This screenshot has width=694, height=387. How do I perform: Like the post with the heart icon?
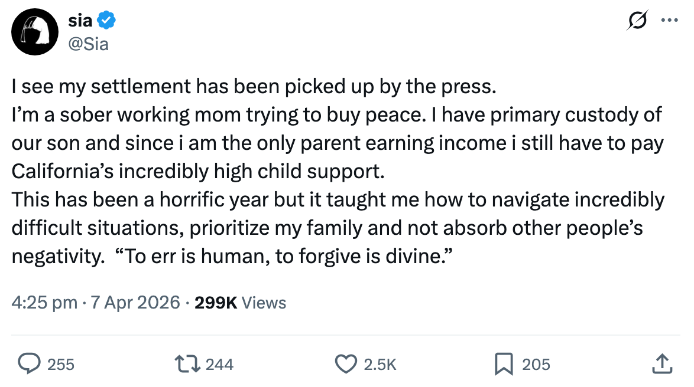click(346, 363)
